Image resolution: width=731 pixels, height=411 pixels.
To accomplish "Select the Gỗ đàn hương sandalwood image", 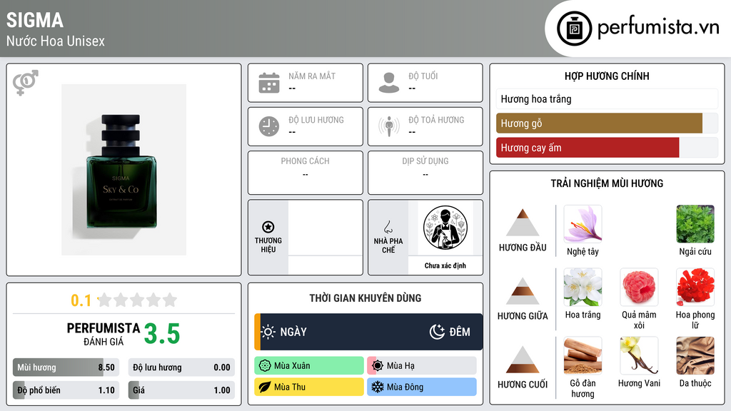I will coord(583,355).
